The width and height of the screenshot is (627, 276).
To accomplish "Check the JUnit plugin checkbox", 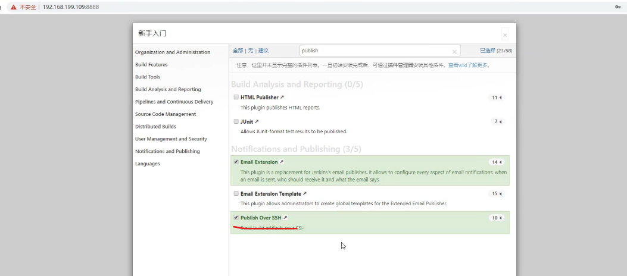I will click(x=236, y=121).
